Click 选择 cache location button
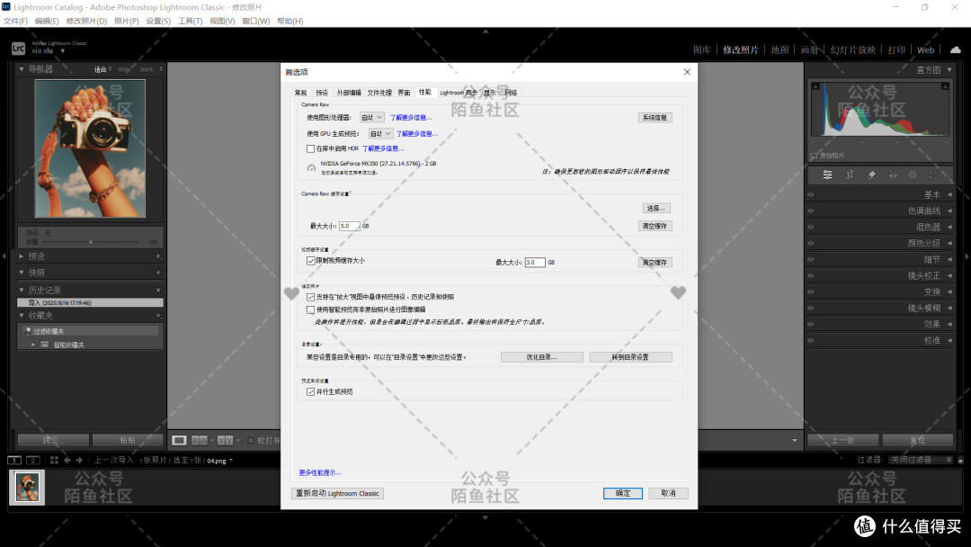The height and width of the screenshot is (547, 971). tap(656, 209)
